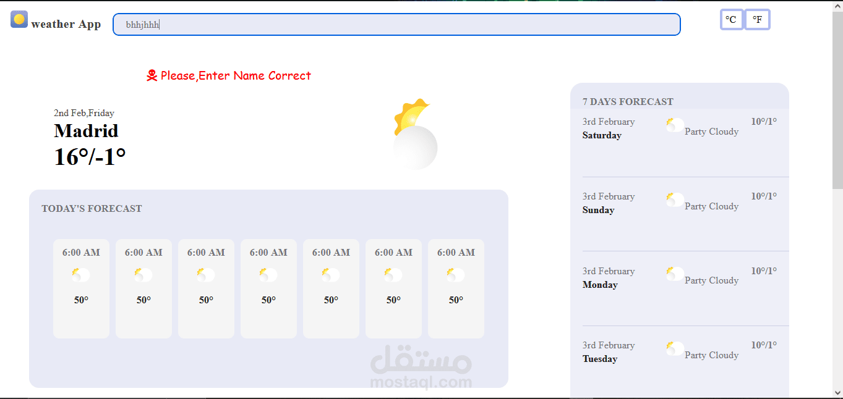The width and height of the screenshot is (843, 399).
Task: Select the Monday day label
Action: 600,285
